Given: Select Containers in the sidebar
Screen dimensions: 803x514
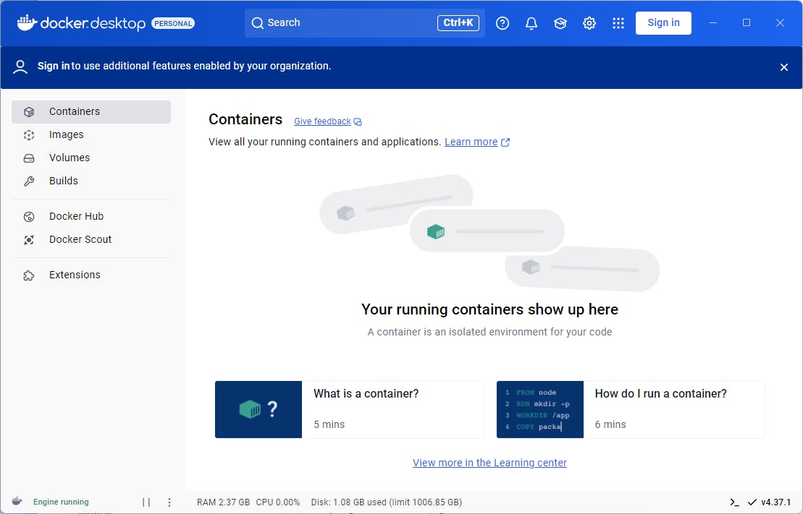Looking at the screenshot, I should coord(91,111).
